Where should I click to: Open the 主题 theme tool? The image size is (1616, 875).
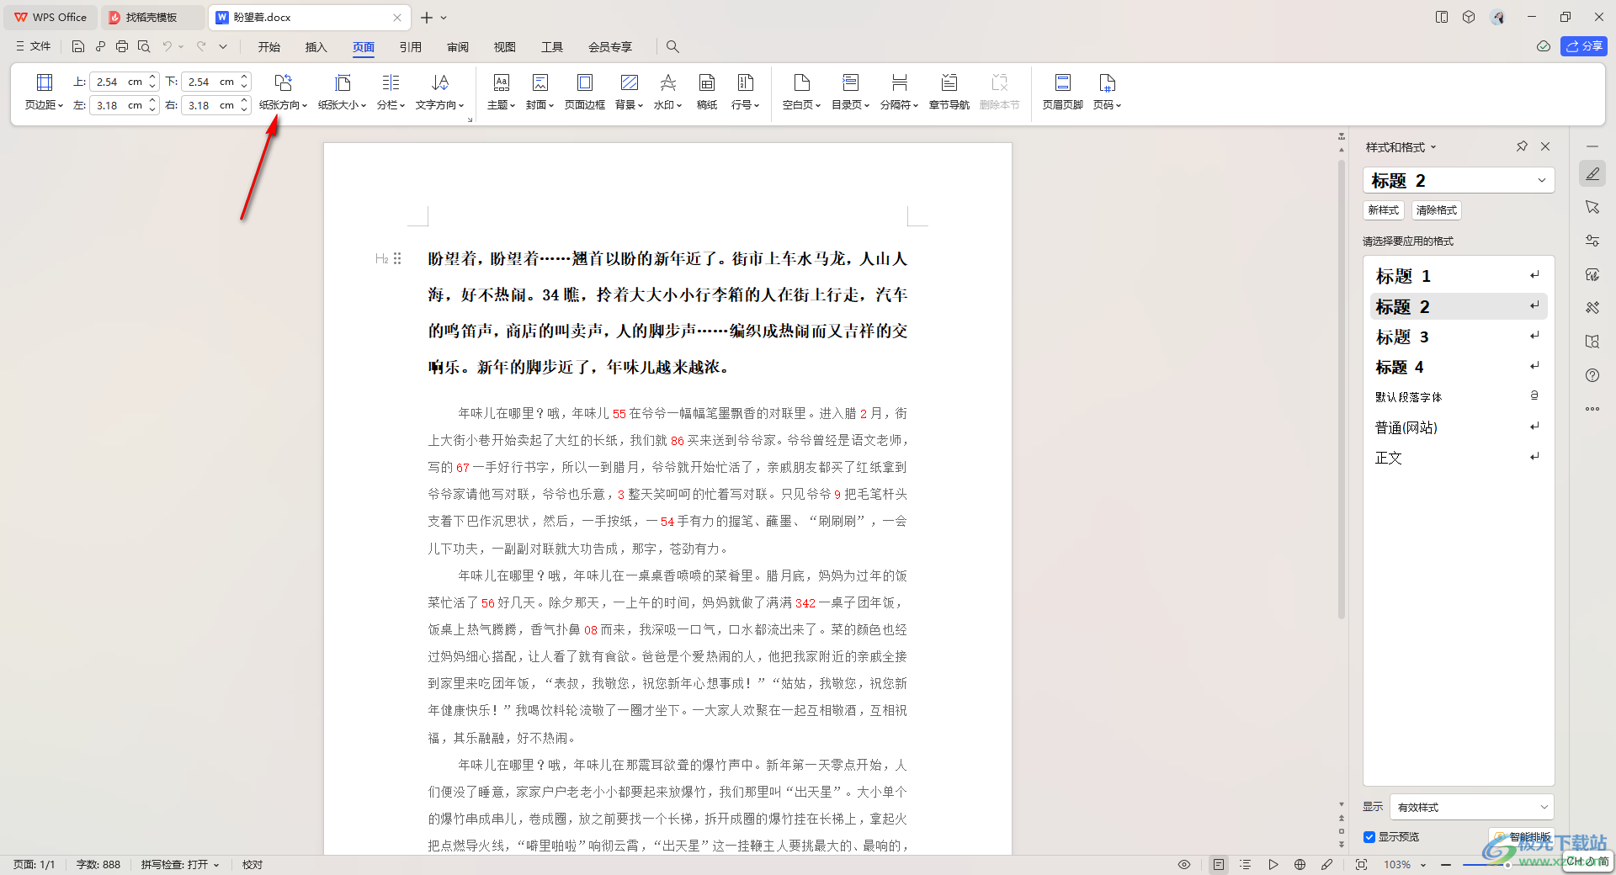[501, 91]
